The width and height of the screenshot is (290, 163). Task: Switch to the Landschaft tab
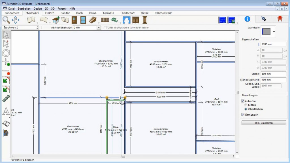pos(127,13)
